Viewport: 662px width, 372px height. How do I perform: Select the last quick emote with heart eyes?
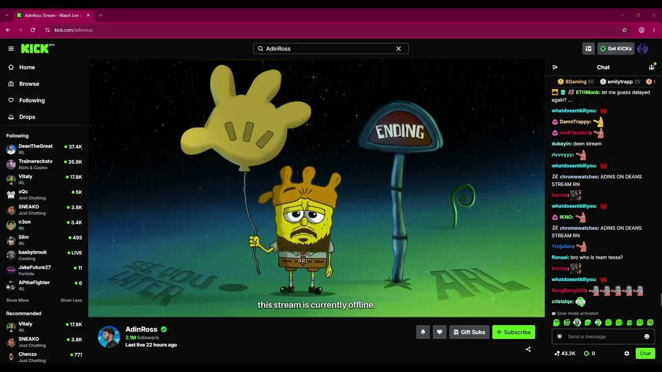(x=650, y=322)
